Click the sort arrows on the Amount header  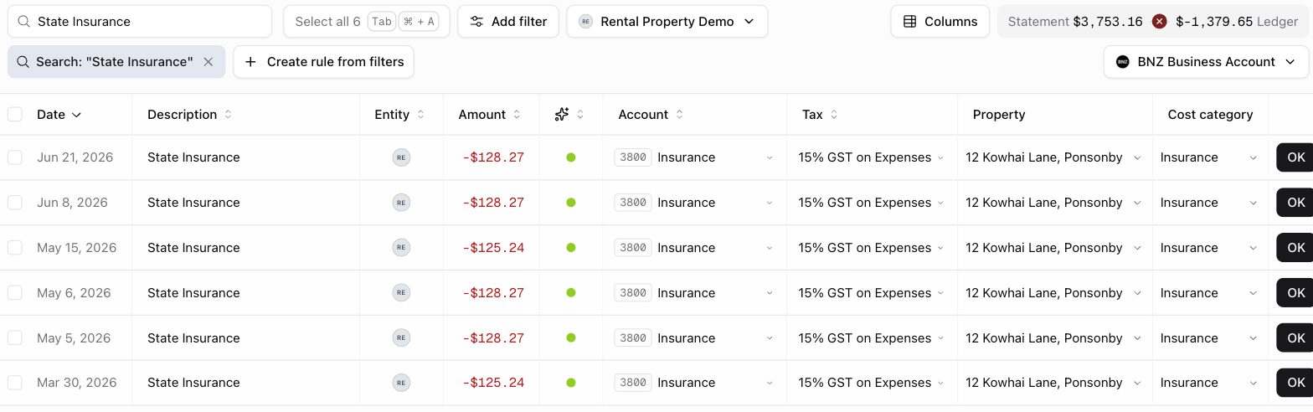point(517,115)
